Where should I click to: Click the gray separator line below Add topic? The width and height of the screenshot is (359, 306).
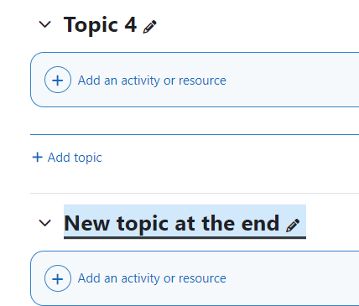click(195, 193)
